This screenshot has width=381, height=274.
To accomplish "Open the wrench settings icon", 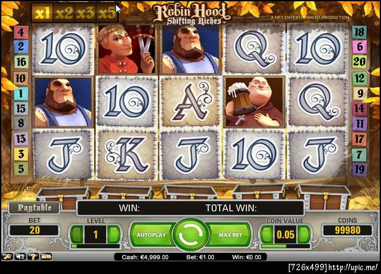I will tap(7, 257).
